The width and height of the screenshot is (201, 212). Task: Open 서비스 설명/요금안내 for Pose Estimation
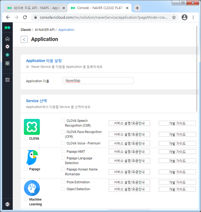point(129,182)
